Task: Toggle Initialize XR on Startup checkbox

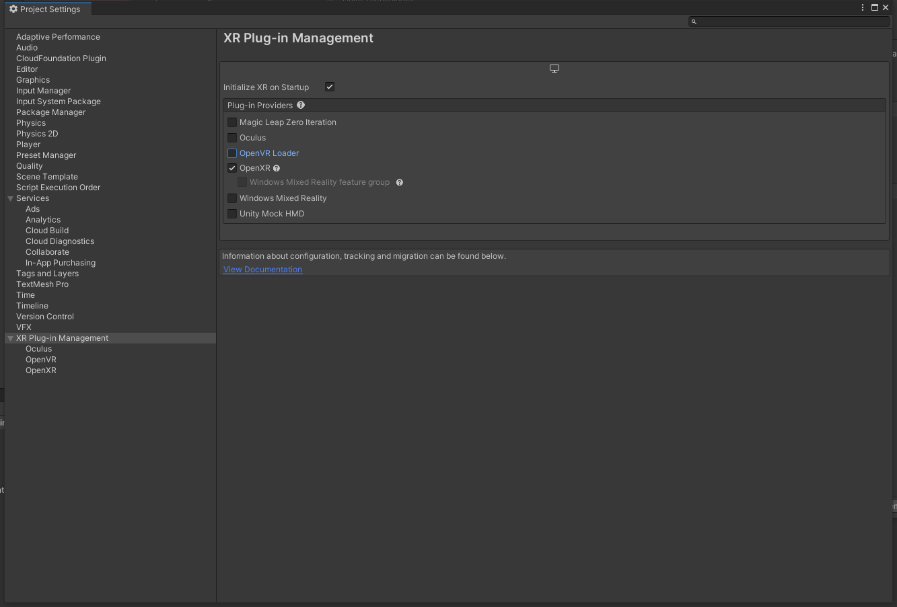Action: coord(330,87)
